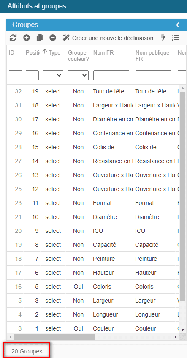Screen dimensions: 187x358
Task: Duplicate selected group with copy icon
Action: 40,38
